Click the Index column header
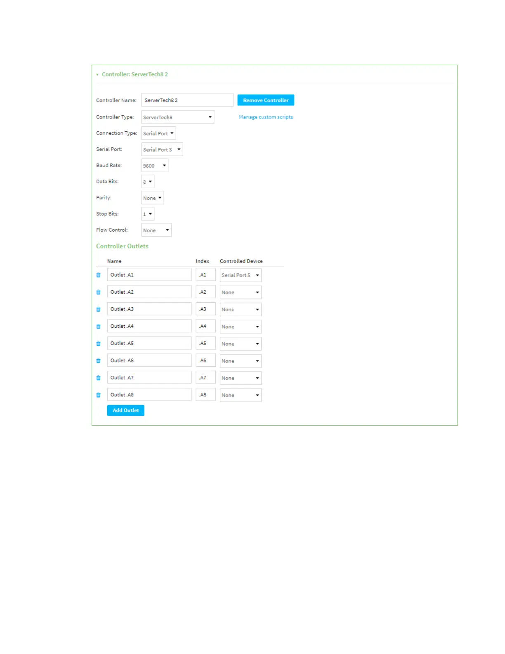 point(202,261)
